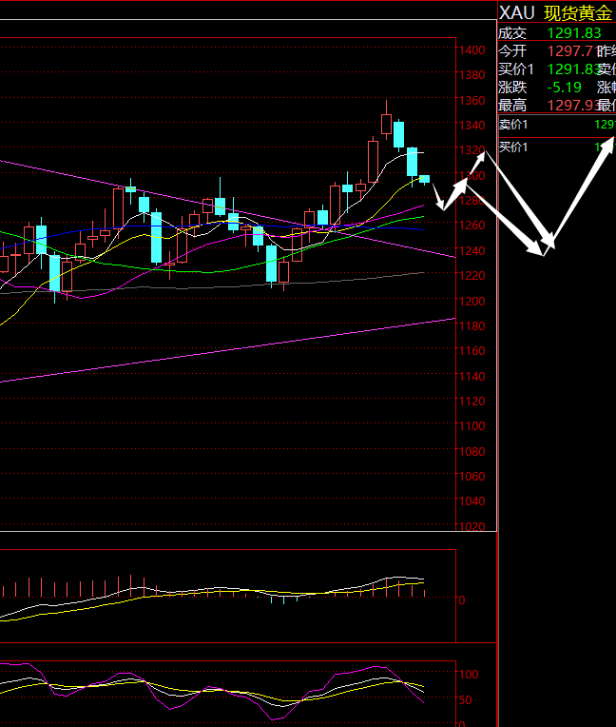
Task: Select the 卖价1 row in the order list
Action: [x=556, y=125]
